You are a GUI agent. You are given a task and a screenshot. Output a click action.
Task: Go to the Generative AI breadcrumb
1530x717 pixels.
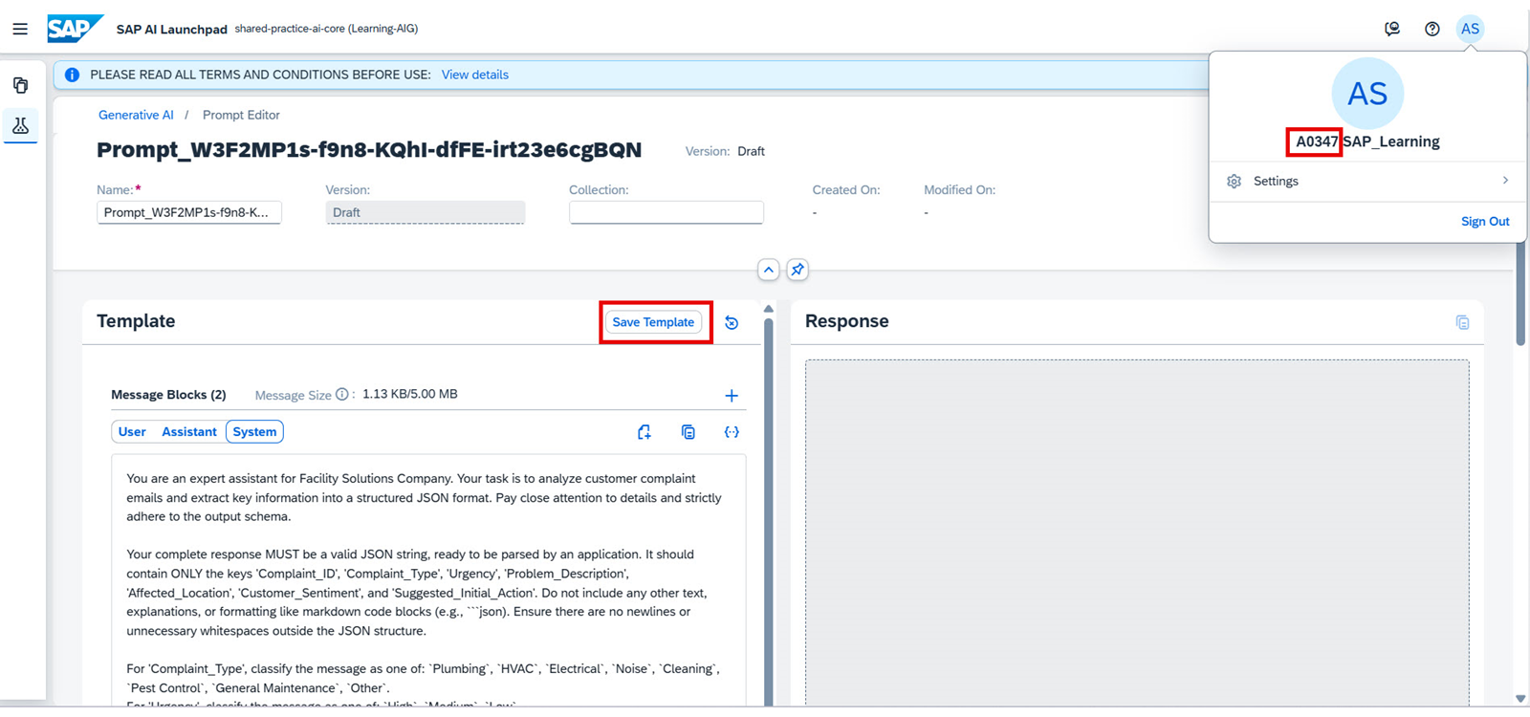pyautogui.click(x=136, y=115)
